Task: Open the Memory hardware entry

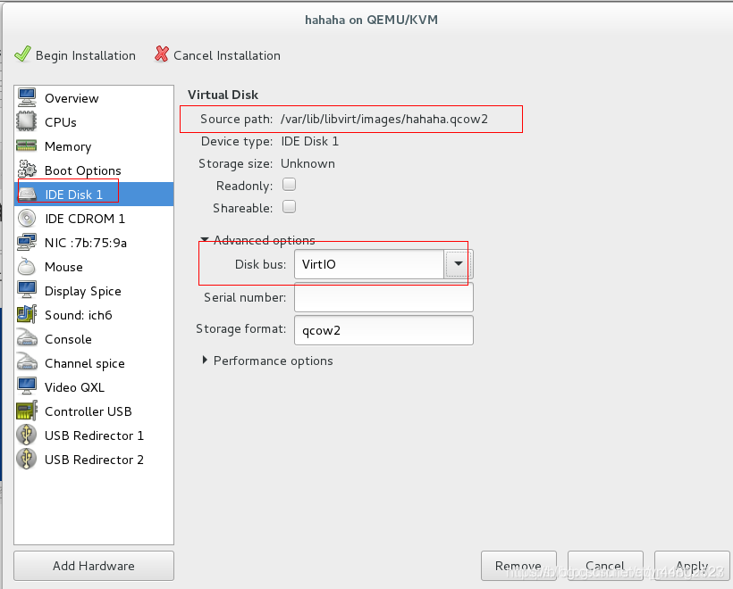Action: [x=94, y=146]
